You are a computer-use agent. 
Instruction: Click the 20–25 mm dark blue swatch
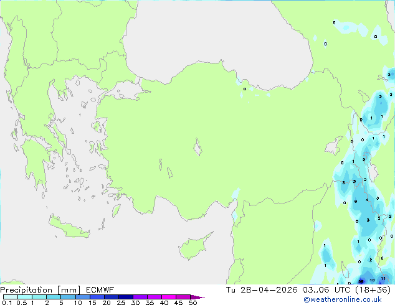tap(111, 297)
